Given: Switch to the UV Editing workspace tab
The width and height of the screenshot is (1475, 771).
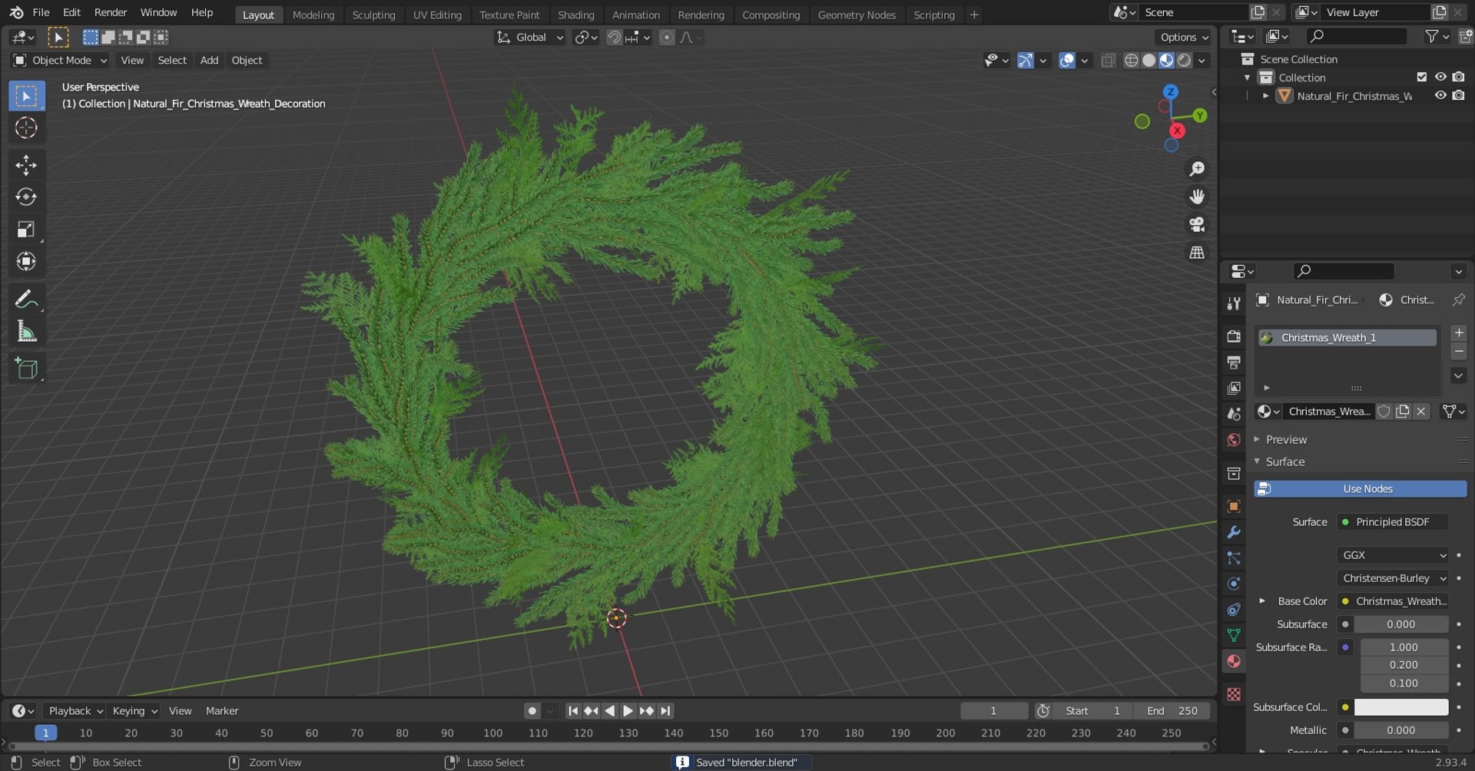Looking at the screenshot, I should (x=437, y=15).
